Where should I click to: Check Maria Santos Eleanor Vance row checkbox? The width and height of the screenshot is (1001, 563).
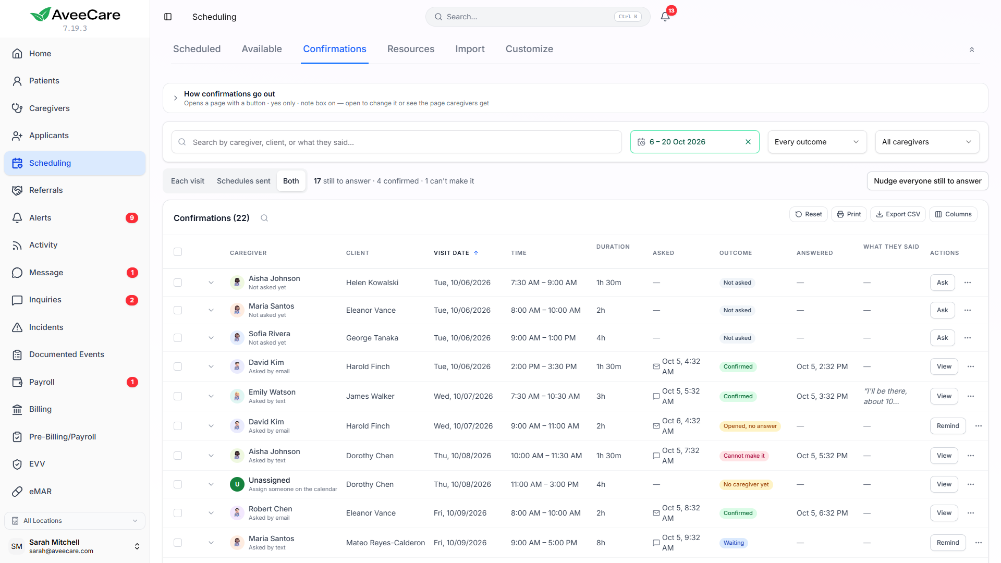(178, 310)
